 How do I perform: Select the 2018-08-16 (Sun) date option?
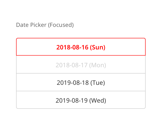pyautogui.click(x=81, y=47)
